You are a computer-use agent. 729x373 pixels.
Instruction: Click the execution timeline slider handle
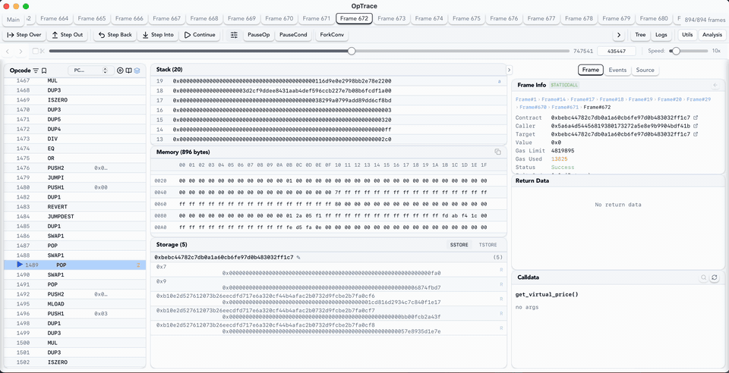(352, 51)
